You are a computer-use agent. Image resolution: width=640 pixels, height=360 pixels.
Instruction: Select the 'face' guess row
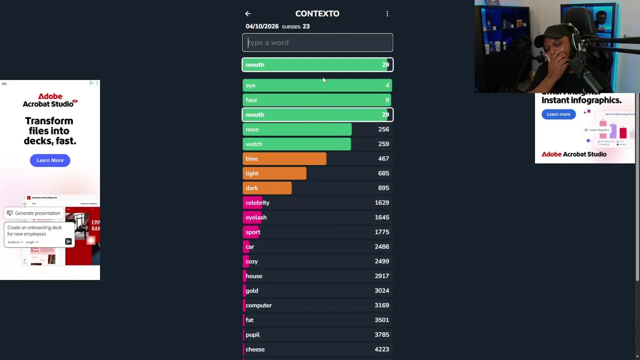317,100
